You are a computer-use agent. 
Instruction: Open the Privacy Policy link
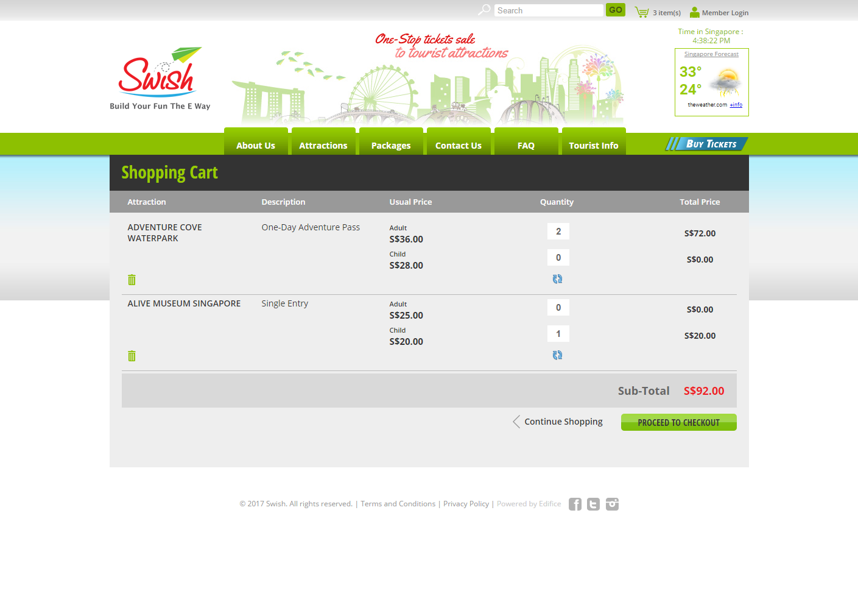(x=466, y=504)
